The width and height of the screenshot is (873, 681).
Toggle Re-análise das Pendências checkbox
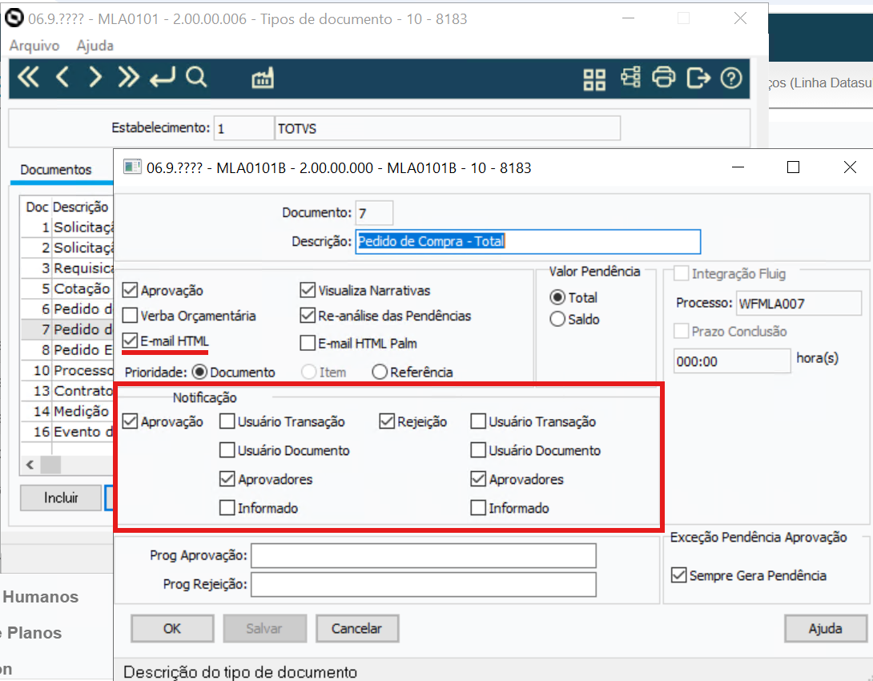point(308,316)
